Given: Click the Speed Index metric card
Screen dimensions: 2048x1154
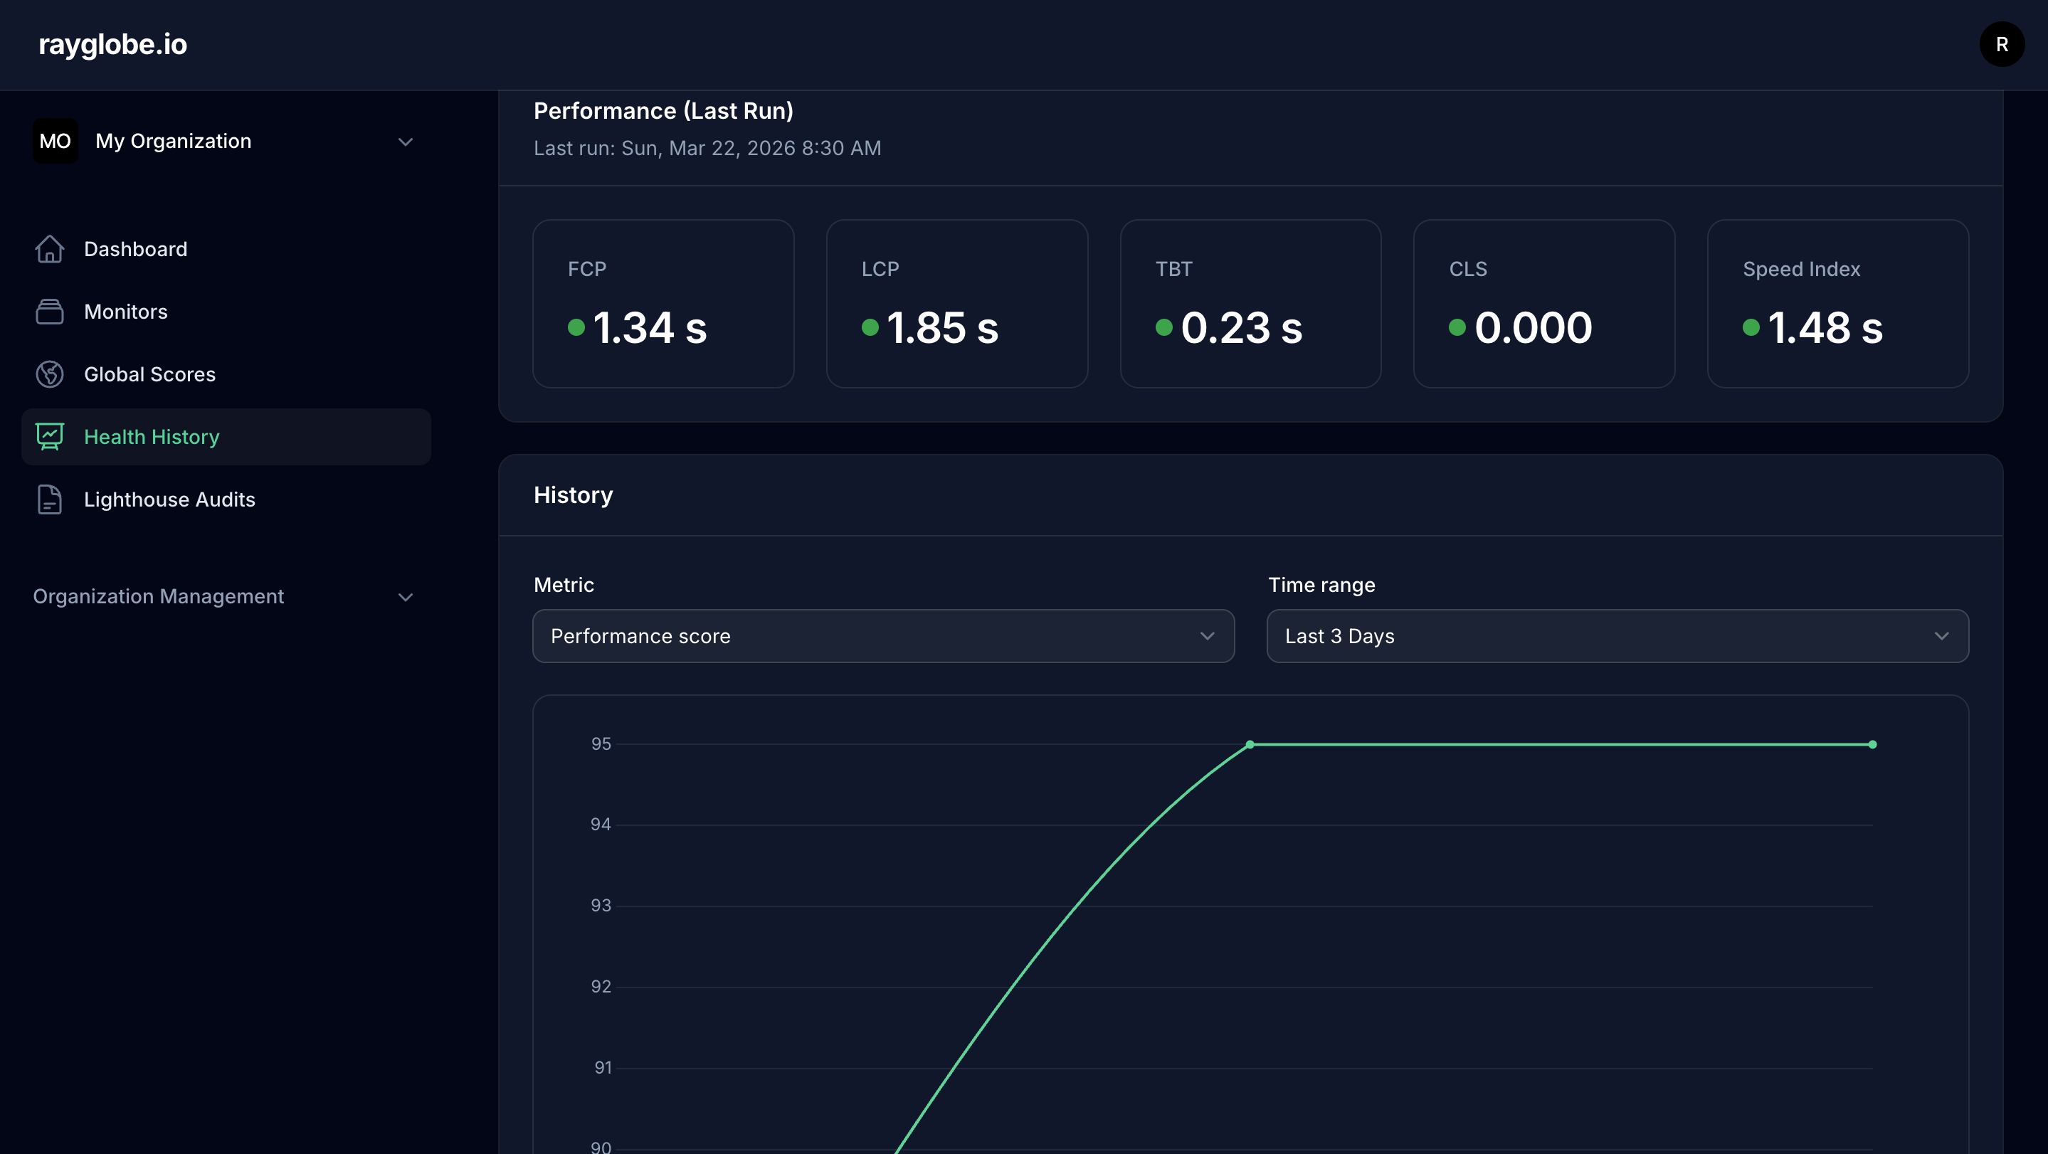Looking at the screenshot, I should [1837, 305].
